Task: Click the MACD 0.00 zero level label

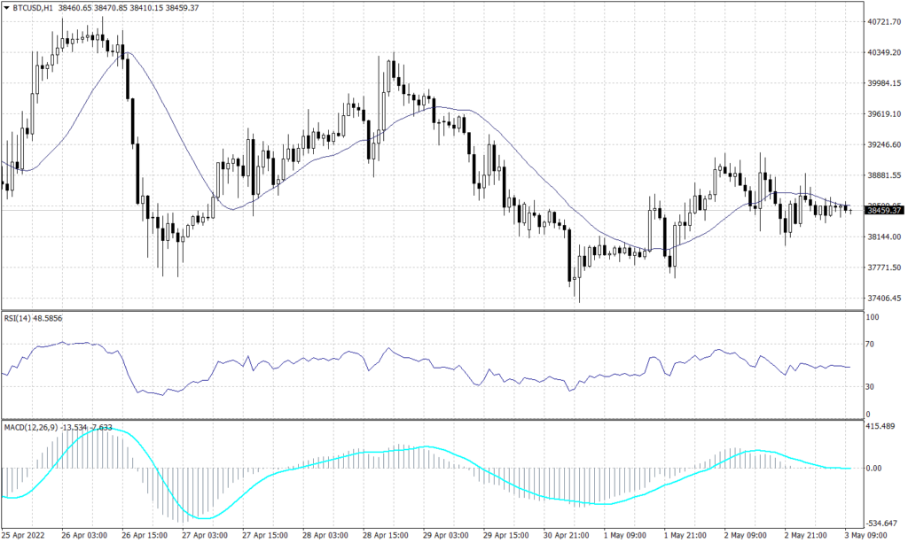Action: click(x=873, y=469)
